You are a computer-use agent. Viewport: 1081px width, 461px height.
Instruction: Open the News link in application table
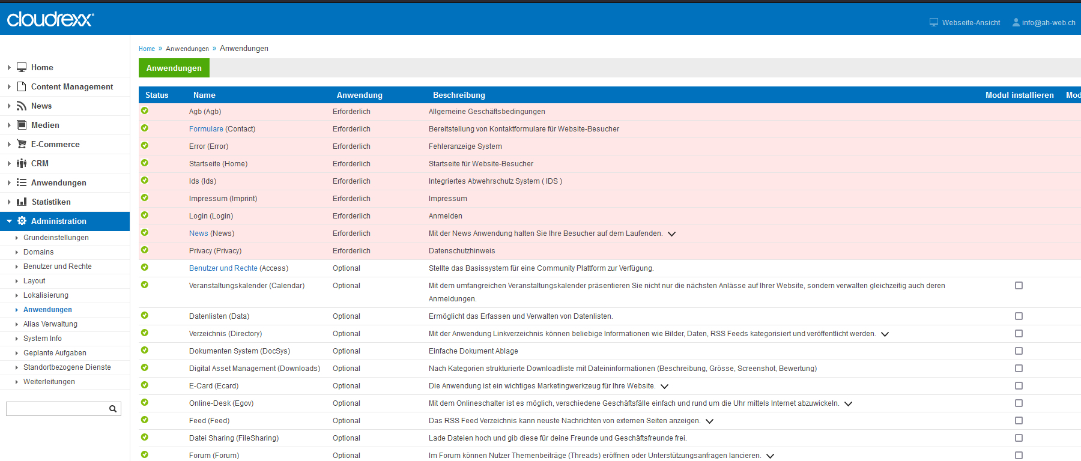point(199,234)
